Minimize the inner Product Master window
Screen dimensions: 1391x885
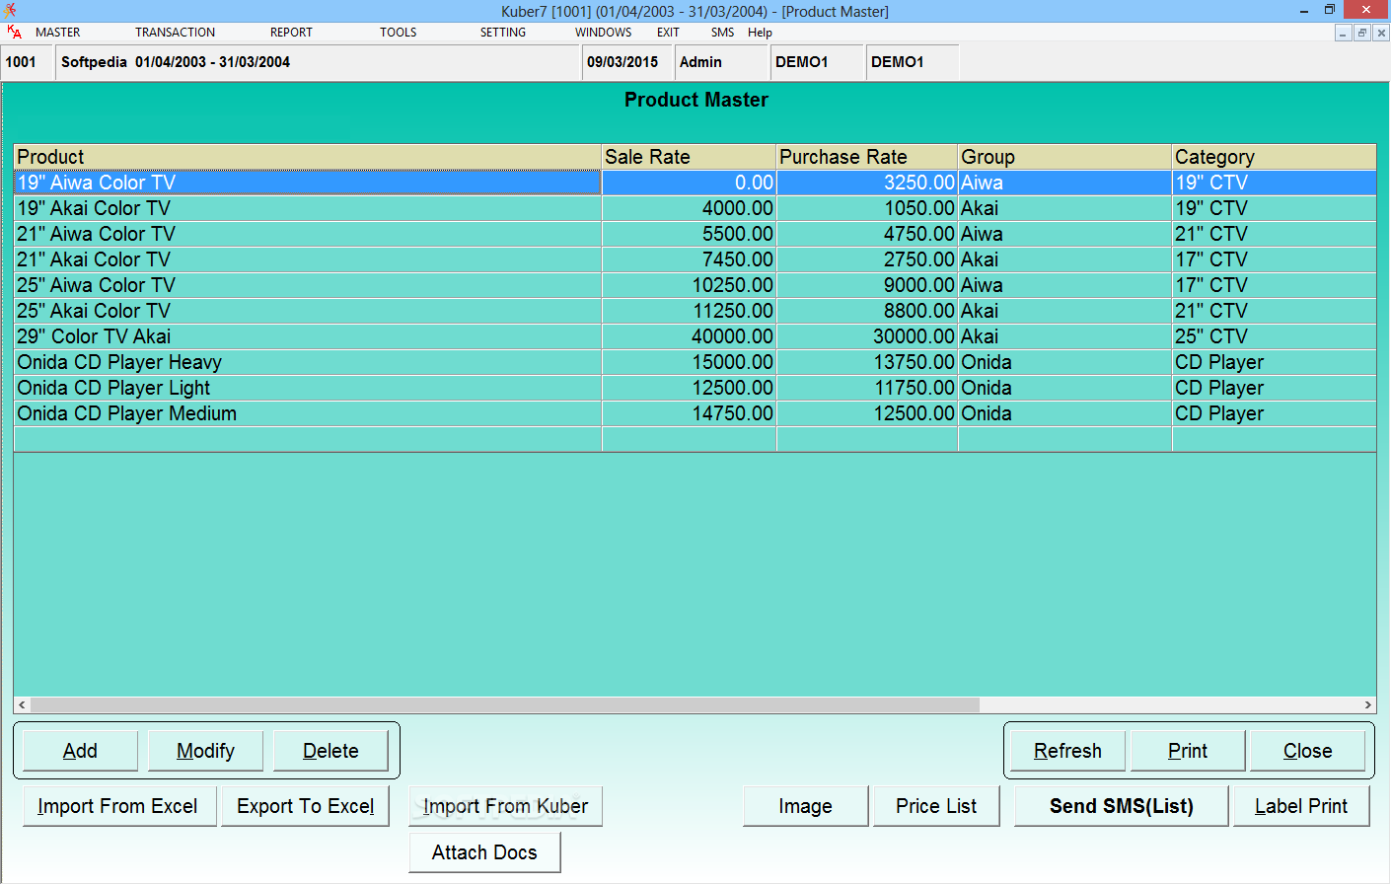pos(1344,33)
